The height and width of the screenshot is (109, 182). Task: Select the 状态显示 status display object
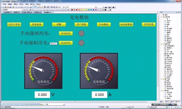pyautogui.click(x=168, y=59)
